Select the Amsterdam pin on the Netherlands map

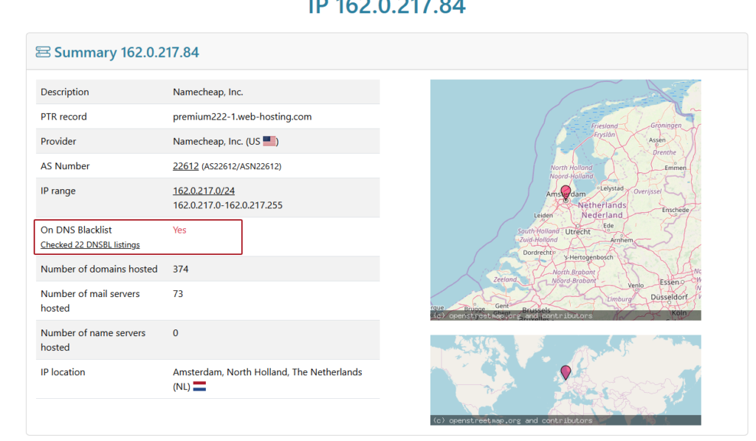point(566,194)
